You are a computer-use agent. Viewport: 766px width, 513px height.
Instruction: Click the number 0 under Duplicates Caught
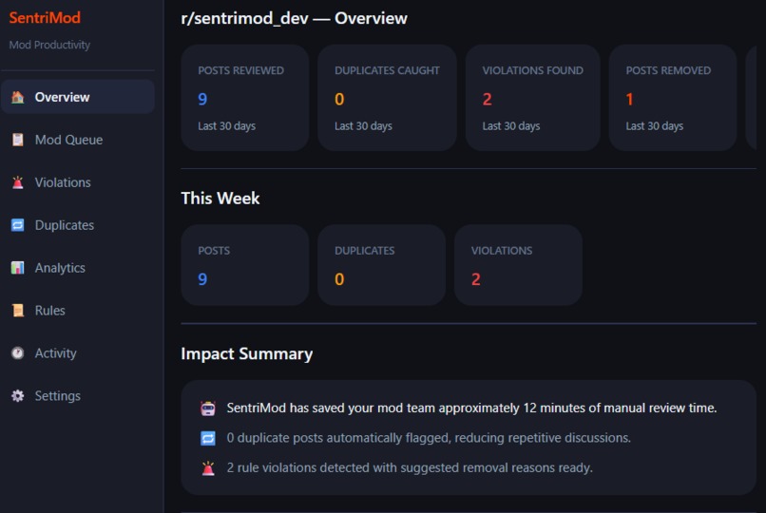(339, 99)
